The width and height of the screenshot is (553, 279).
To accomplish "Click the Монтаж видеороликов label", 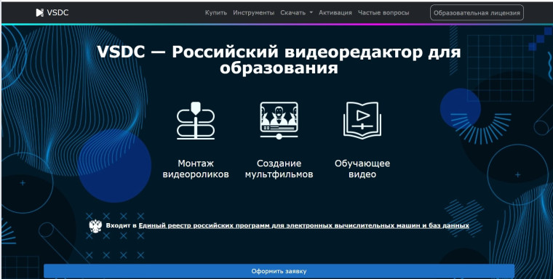I will point(196,169).
